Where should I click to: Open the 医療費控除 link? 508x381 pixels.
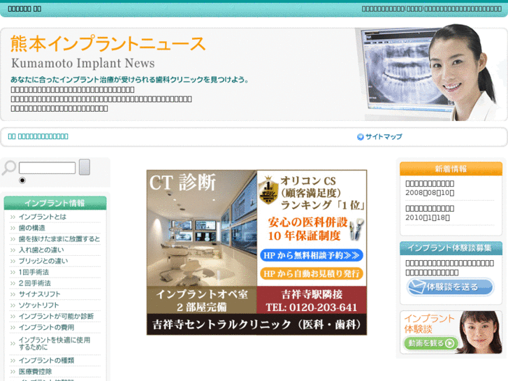(36, 371)
